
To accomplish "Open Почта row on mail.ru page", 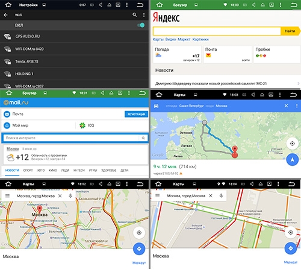I will tap(62, 114).
